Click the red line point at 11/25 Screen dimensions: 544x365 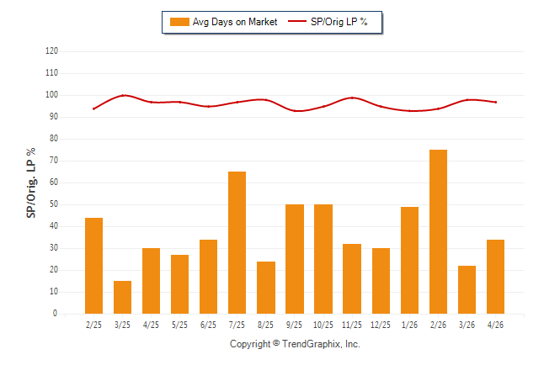[352, 98]
